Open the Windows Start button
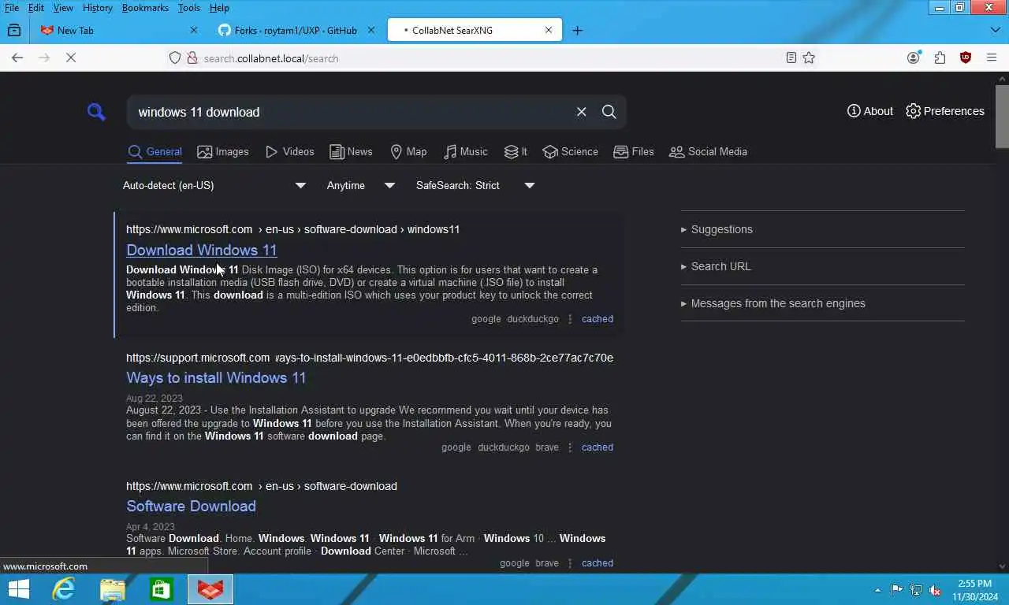Screen dimensions: 1009x605 [x=18, y=589]
